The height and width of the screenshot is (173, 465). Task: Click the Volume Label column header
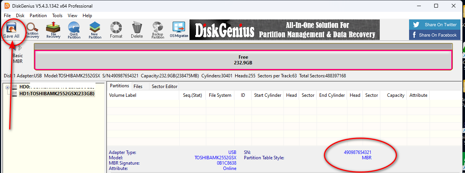(143, 95)
